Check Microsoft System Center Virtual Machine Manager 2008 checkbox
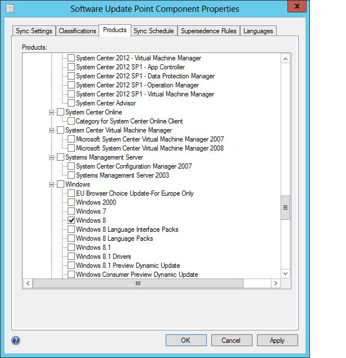The image size is (346, 358). (x=71, y=148)
